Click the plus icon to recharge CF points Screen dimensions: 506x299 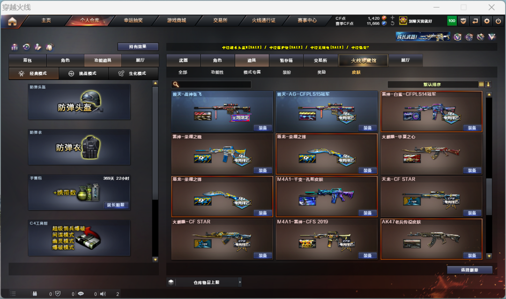393,18
